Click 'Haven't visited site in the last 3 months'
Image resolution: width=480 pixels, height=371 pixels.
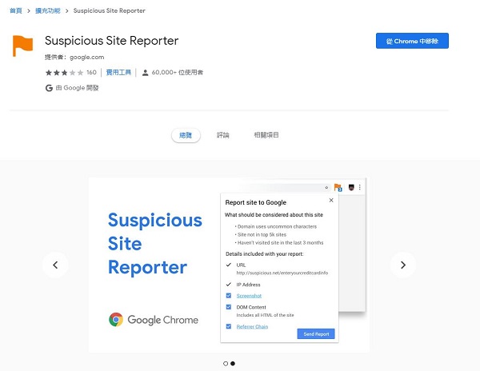[x=281, y=242]
